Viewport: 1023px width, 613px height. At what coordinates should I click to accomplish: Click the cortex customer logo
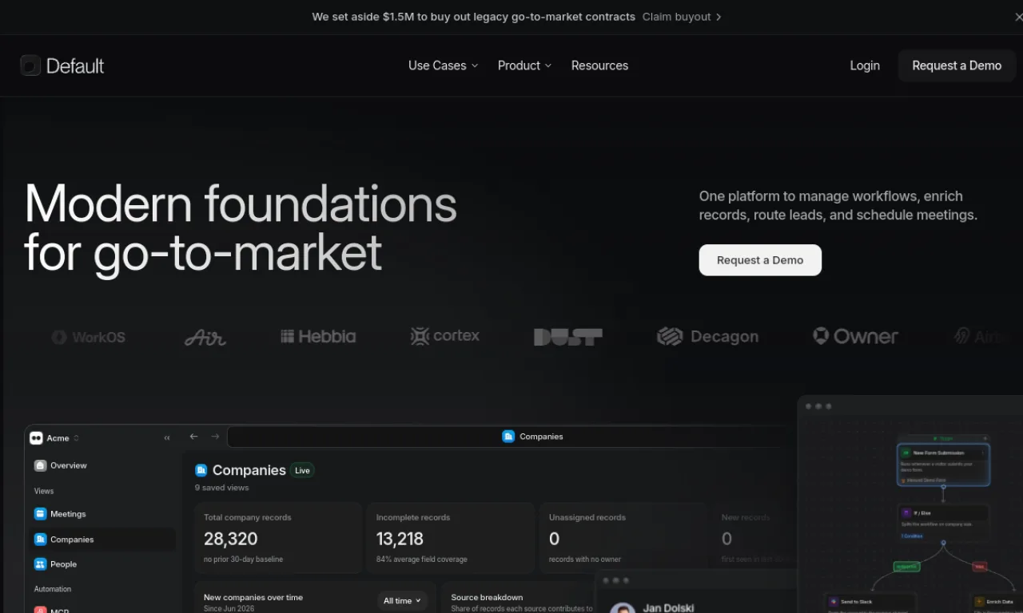point(445,336)
